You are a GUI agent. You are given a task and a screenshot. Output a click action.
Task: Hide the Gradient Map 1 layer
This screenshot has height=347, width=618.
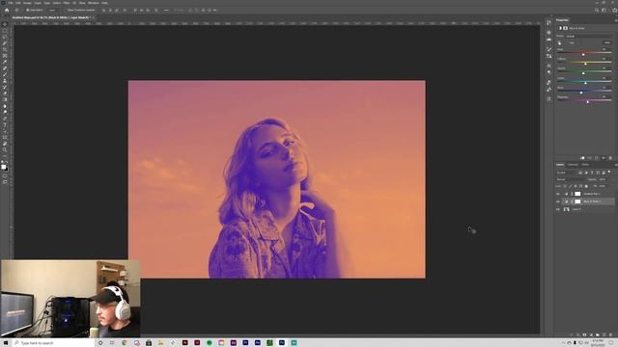click(x=558, y=194)
